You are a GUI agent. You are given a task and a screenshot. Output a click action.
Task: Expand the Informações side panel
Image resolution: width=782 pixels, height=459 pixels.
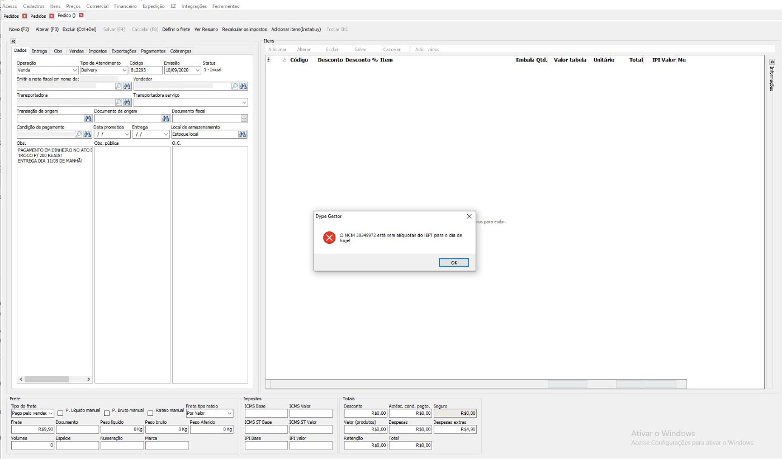tap(772, 61)
